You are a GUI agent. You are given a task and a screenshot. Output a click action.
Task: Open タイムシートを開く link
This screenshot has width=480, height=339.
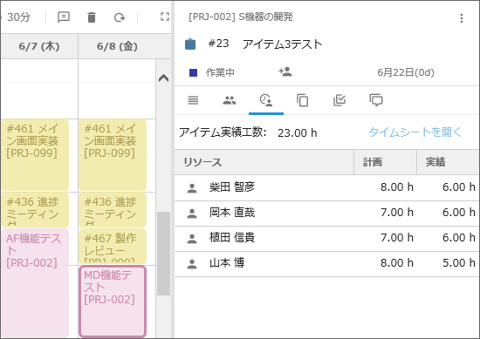click(x=415, y=132)
